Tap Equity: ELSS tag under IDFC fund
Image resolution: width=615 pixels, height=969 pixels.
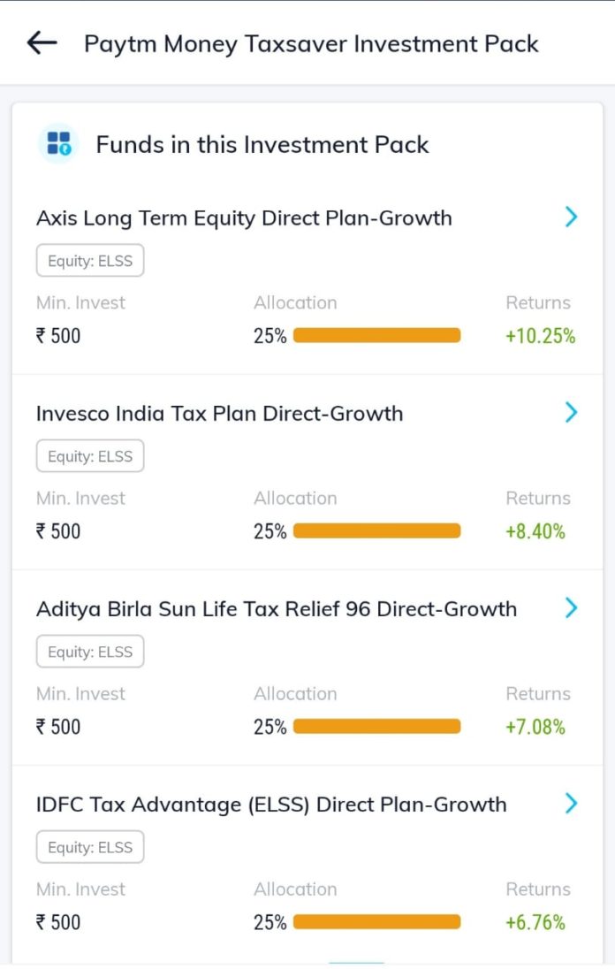point(90,847)
